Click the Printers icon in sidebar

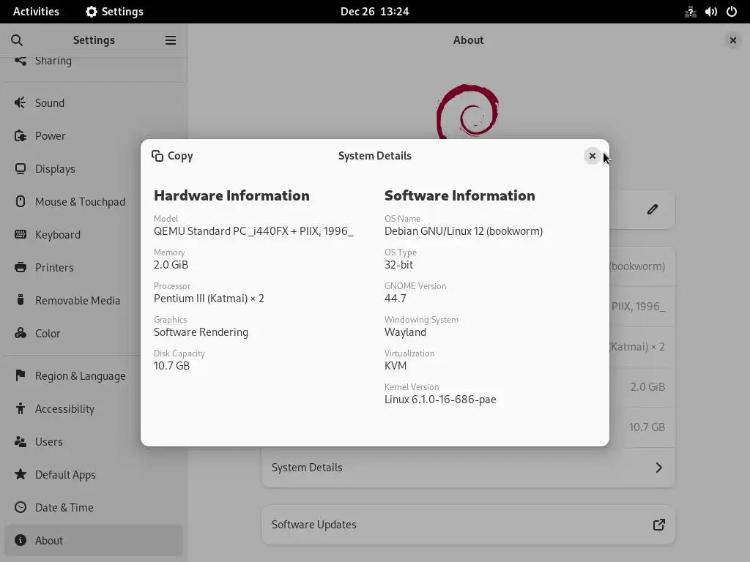pos(20,267)
